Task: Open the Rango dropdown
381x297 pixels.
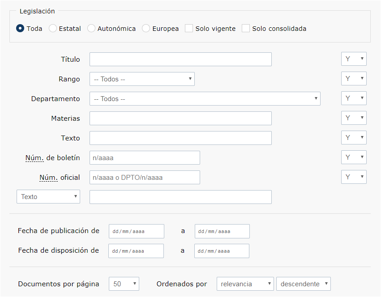Action: pos(142,79)
